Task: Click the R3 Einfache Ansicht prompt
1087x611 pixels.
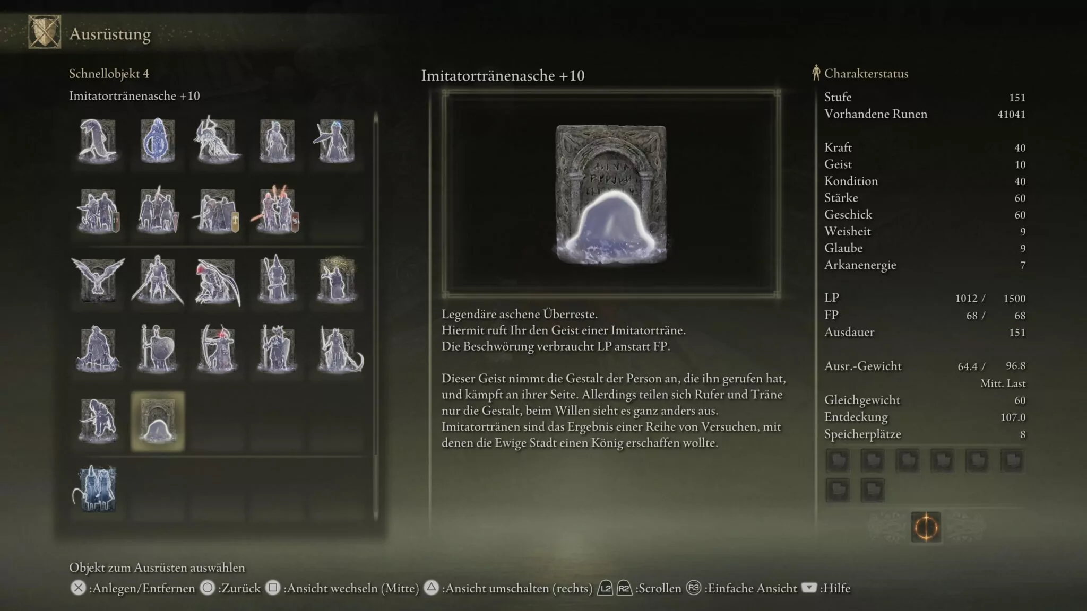Action: [x=741, y=588]
